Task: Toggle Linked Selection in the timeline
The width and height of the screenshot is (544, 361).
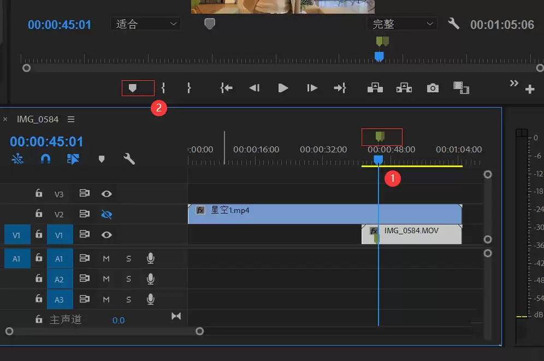Action: tap(73, 159)
